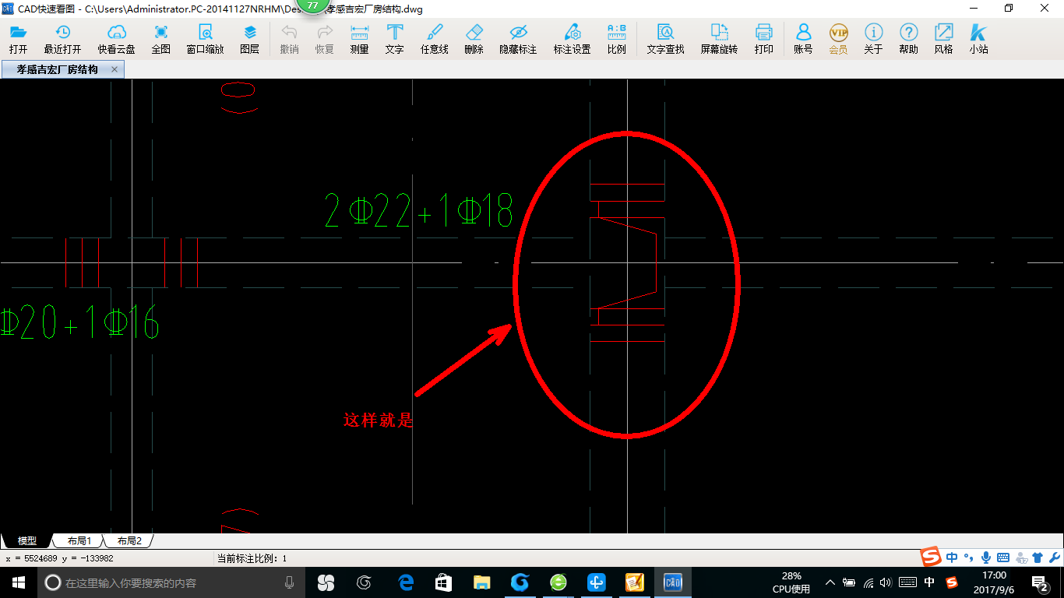Open the 关于 about dialog
The width and height of the screenshot is (1064, 598).
click(874, 39)
